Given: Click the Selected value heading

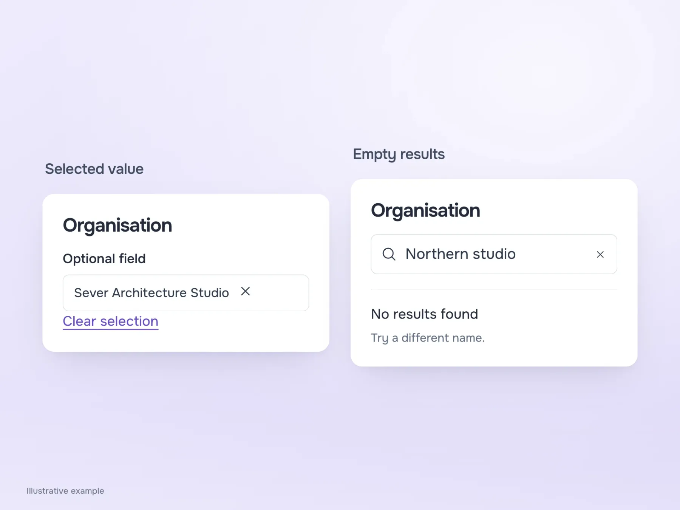Looking at the screenshot, I should (94, 169).
